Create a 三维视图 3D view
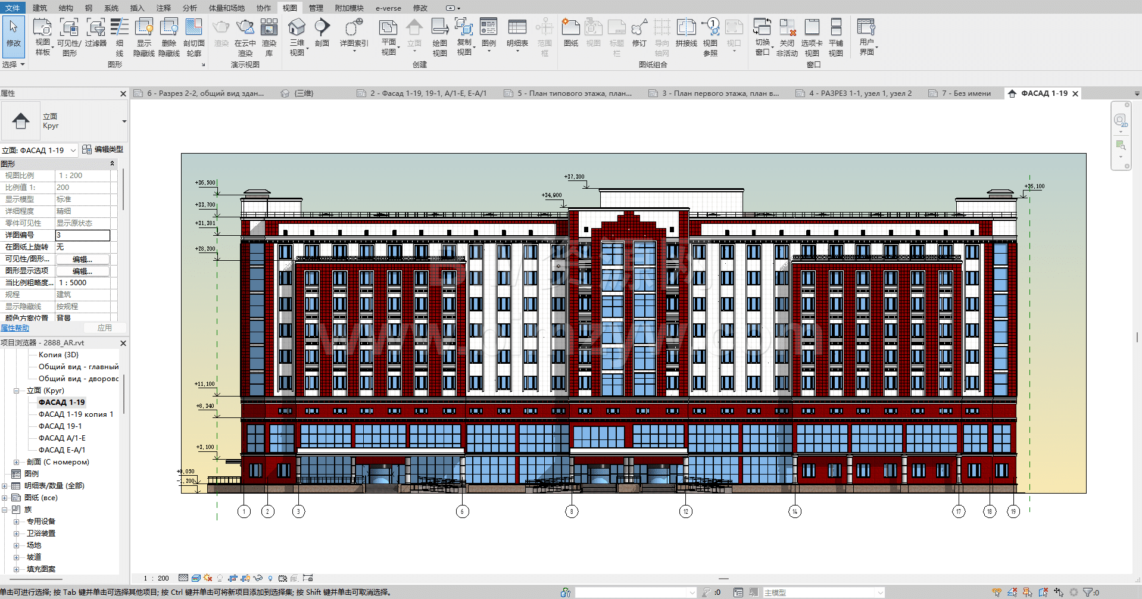The image size is (1142, 599). (297, 37)
